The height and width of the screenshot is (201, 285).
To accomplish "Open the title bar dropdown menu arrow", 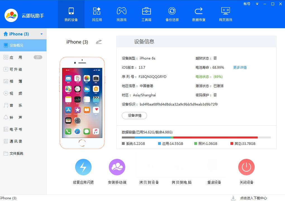I will (257, 4).
